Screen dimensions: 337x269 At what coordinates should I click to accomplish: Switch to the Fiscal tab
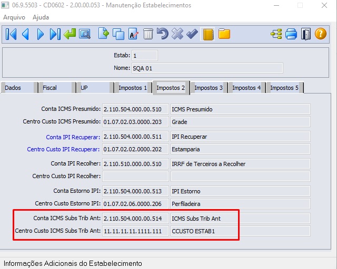(57, 88)
